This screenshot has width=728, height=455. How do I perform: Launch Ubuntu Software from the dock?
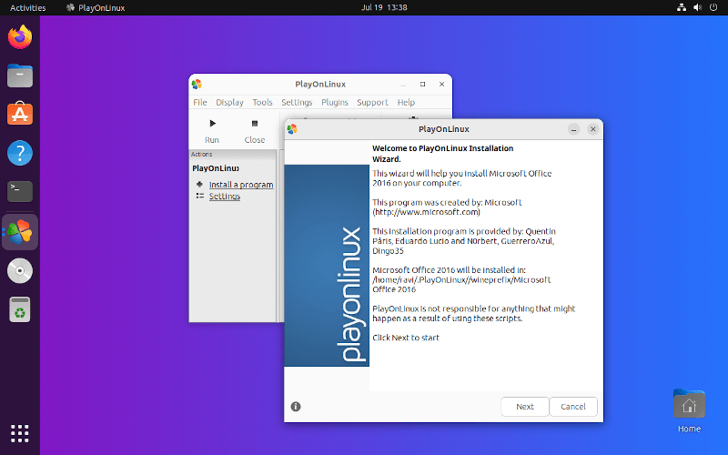coord(19,114)
